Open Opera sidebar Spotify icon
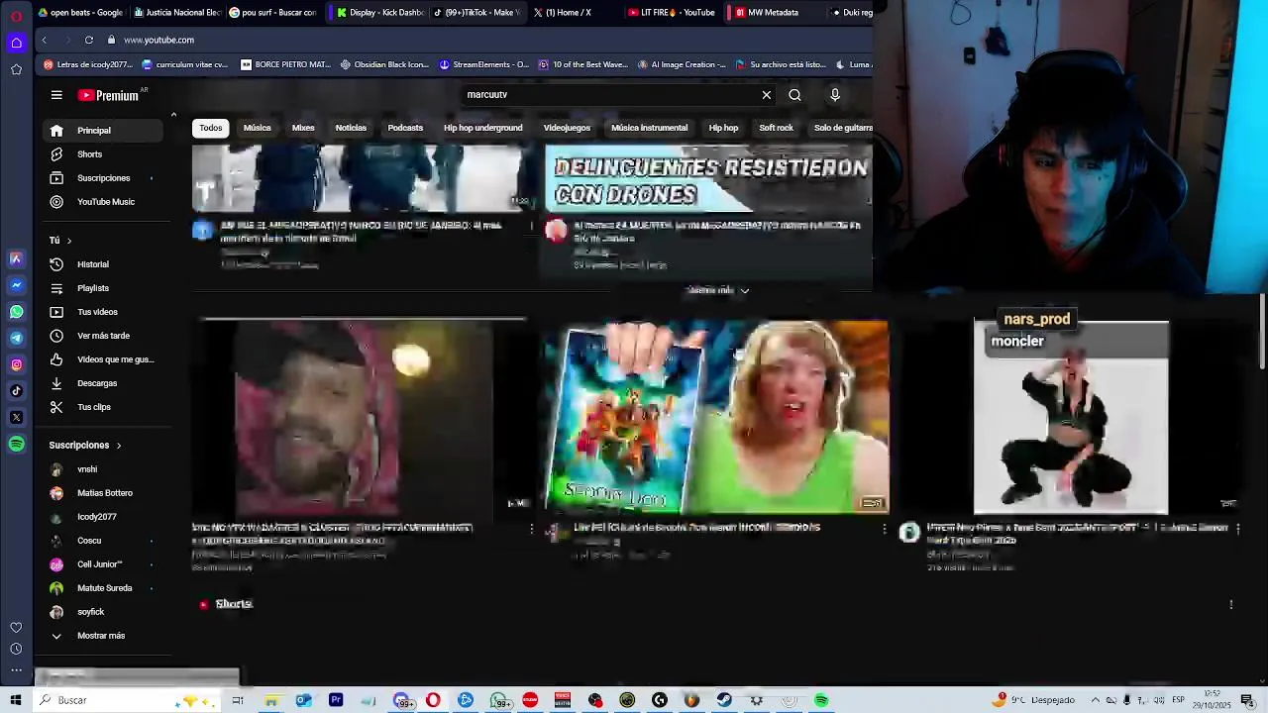1268x713 pixels. (x=16, y=445)
